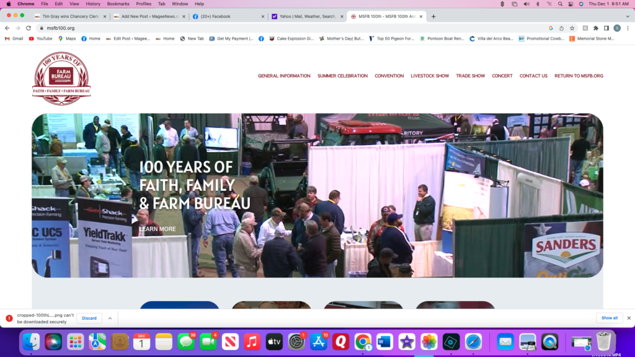Image resolution: width=635 pixels, height=357 pixels.
Task: Open Spotlight search in menu bar
Action: [x=560, y=4]
